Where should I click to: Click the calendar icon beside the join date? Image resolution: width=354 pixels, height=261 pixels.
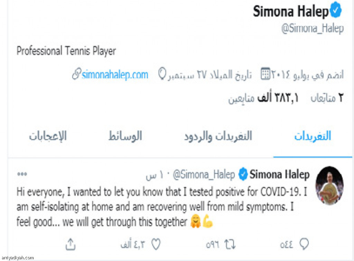click(265, 74)
